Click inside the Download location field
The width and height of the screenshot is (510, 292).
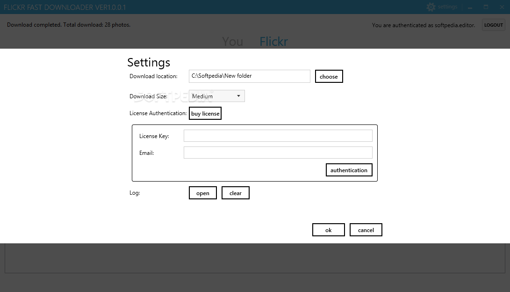tap(250, 76)
